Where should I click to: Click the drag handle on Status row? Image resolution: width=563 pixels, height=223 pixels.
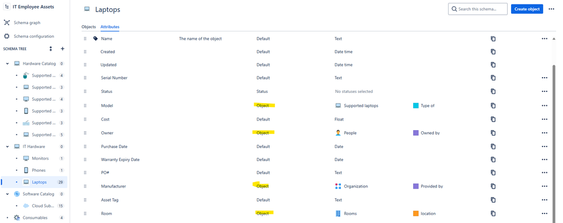85,91
